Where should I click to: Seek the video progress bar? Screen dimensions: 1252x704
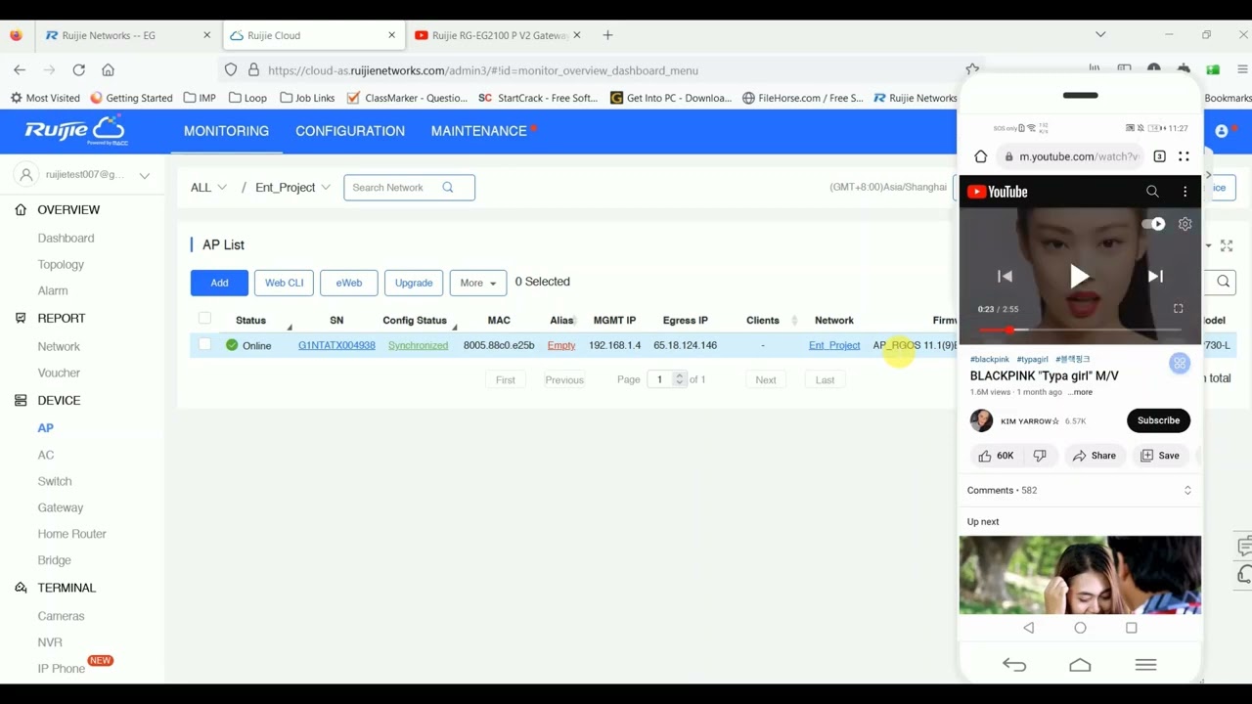(x=1080, y=330)
